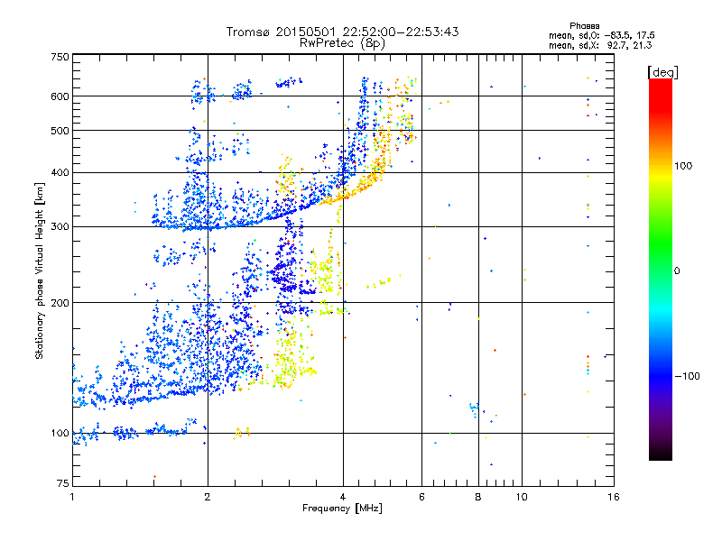
Task: Click x-axis tick label "2"
Action: pos(208,497)
